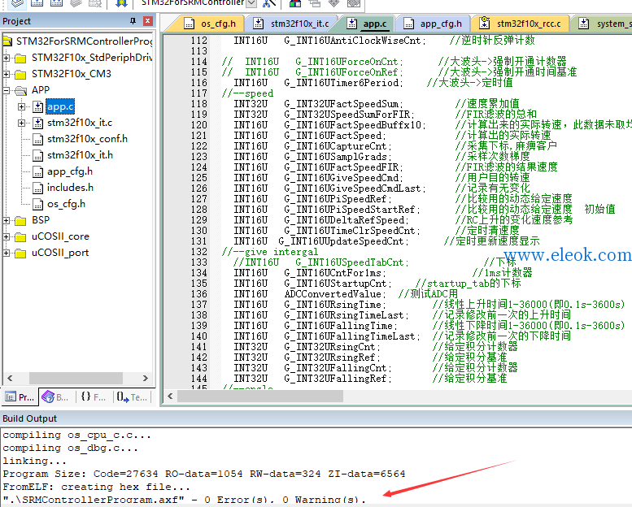This screenshot has width=632, height=507.
Task: Click ADCConvertedValue on line 136
Action: pos(333,294)
